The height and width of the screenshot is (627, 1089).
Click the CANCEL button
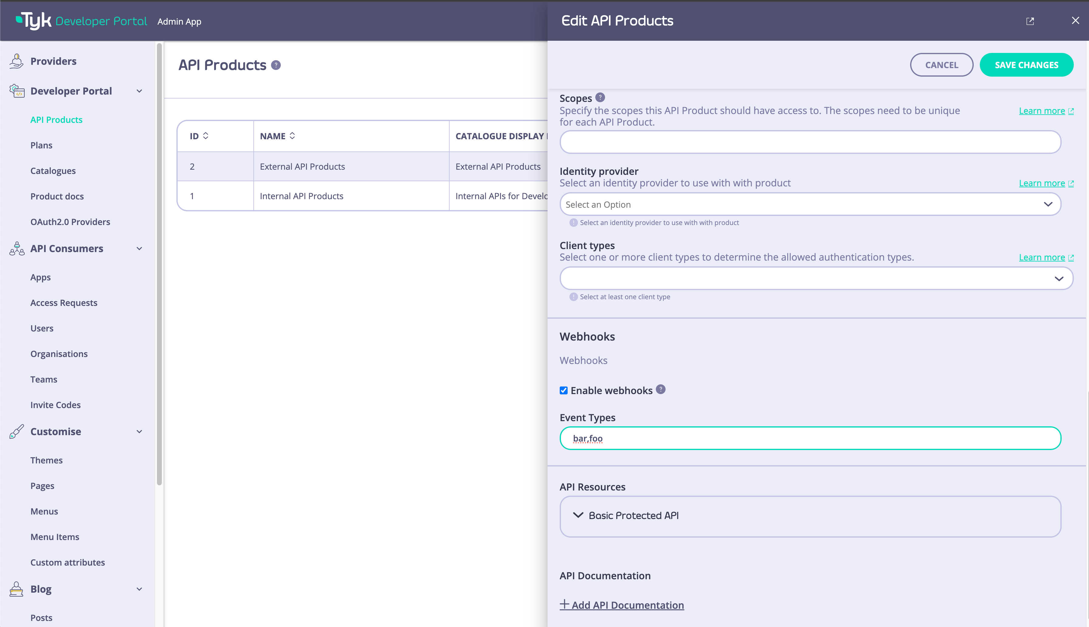[942, 65]
